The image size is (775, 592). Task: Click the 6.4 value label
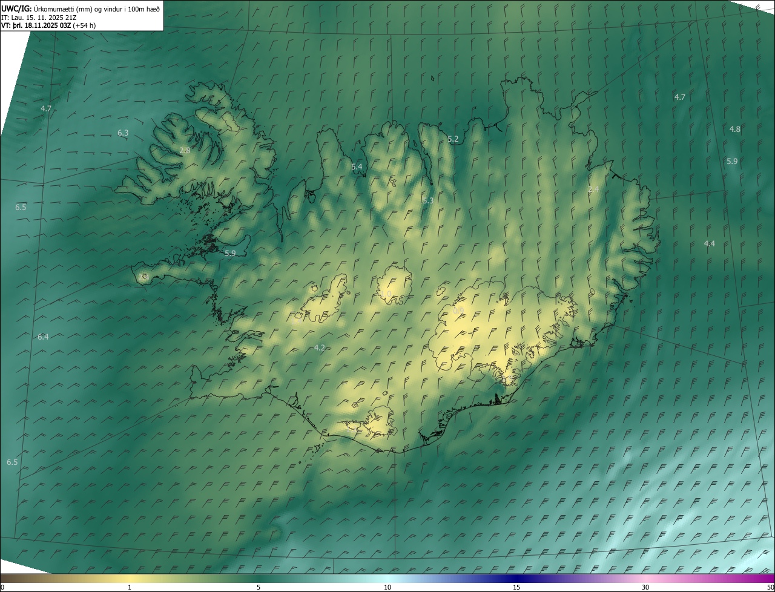[43, 337]
